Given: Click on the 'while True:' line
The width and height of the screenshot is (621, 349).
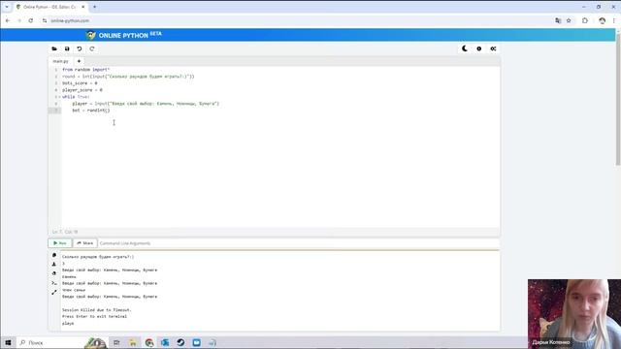Looking at the screenshot, I should 76,97.
